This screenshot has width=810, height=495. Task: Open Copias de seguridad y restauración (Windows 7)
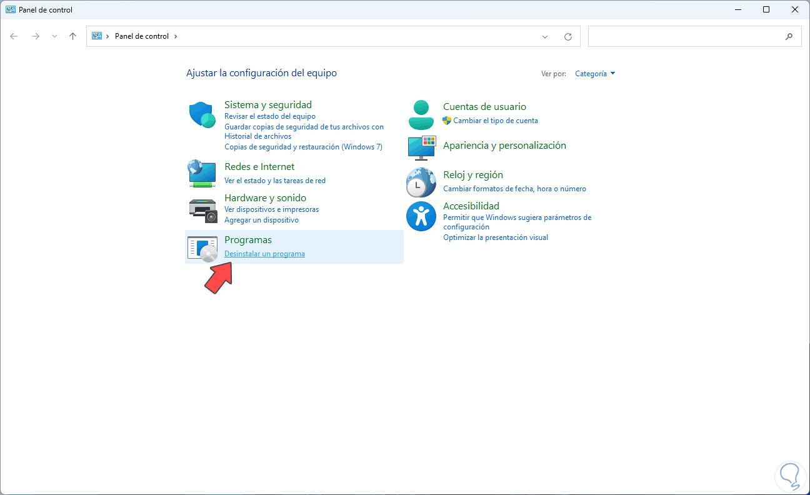coord(303,147)
